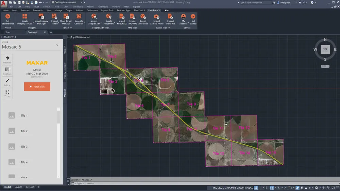
Task: Expand the Raster Tools panel dropdown
Action: tap(163, 28)
